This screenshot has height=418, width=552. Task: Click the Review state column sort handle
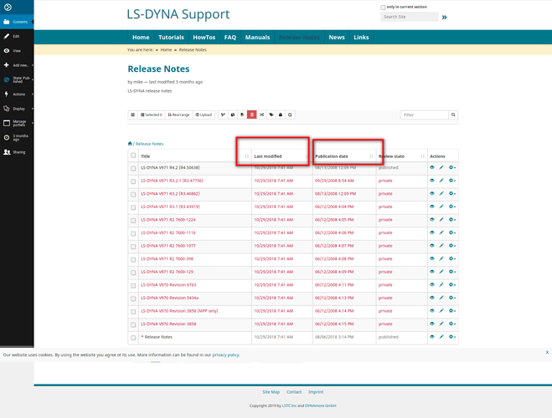pyautogui.click(x=422, y=156)
